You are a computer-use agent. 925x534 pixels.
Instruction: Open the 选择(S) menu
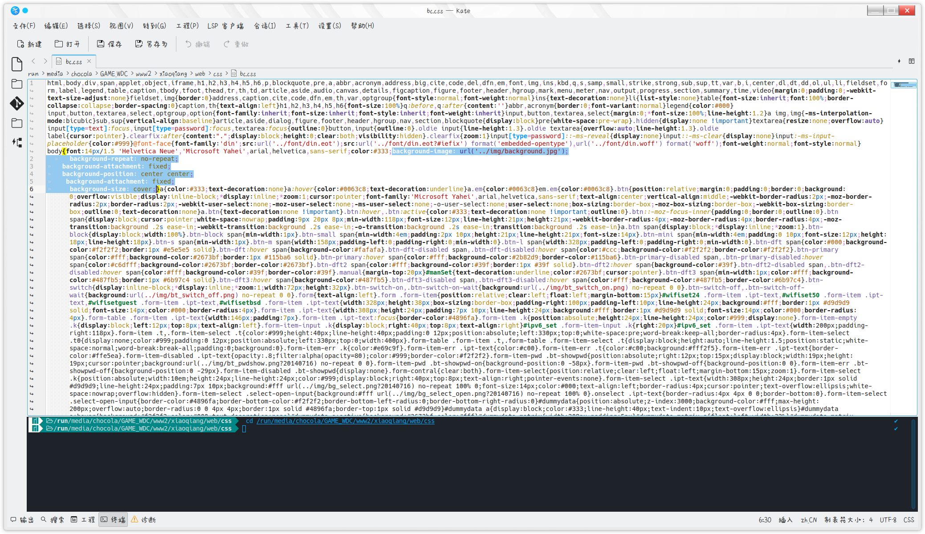(x=89, y=26)
